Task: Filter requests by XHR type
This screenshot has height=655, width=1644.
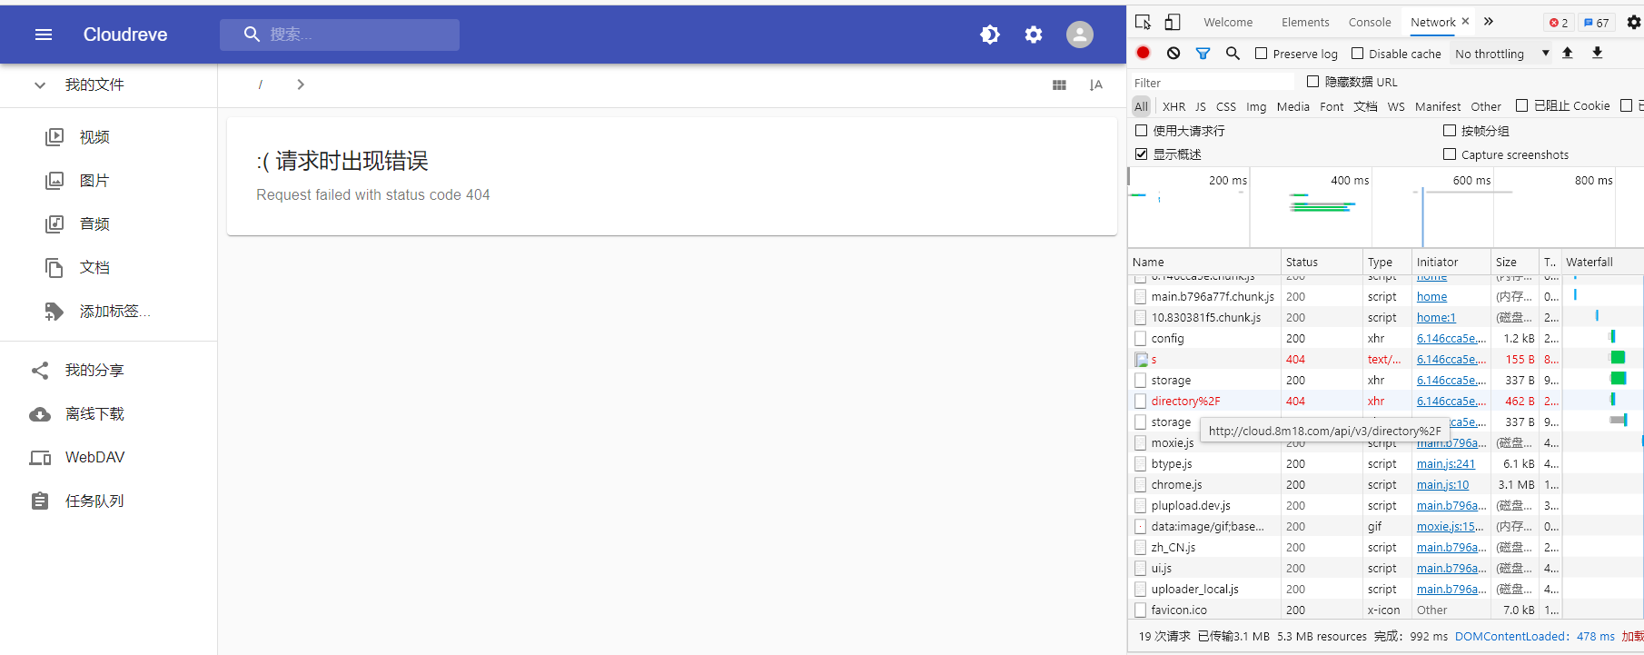Action: click(x=1174, y=106)
